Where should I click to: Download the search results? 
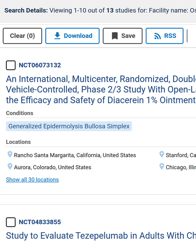72,36
